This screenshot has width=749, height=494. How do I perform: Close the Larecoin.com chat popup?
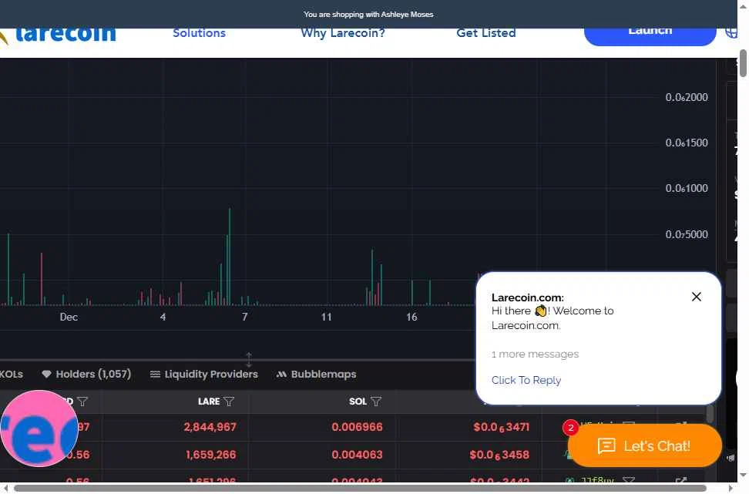pos(696,297)
